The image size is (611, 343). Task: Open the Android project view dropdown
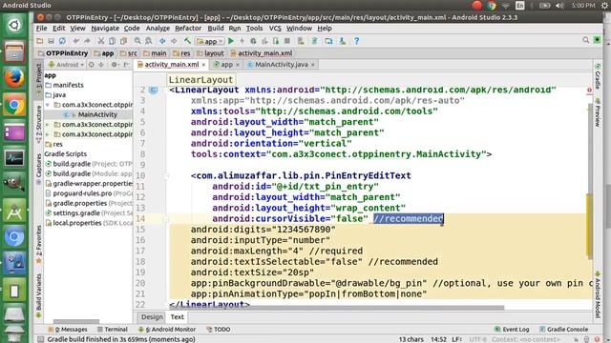point(66,65)
